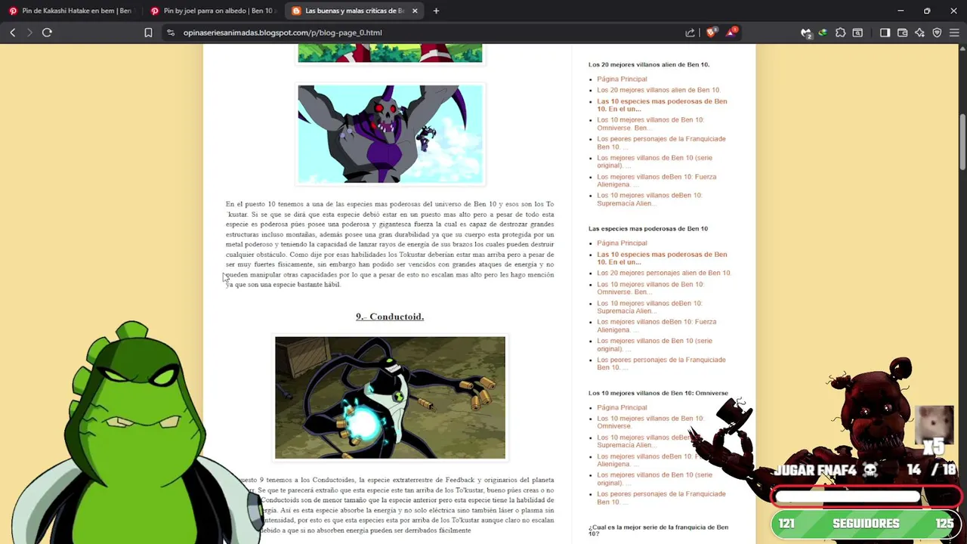Close the Las buenas y malas criticas tab

(415, 11)
